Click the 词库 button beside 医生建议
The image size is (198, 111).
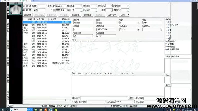[131, 98]
